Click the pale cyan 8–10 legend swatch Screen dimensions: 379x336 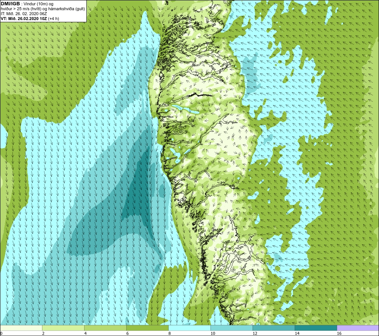coord(189,328)
